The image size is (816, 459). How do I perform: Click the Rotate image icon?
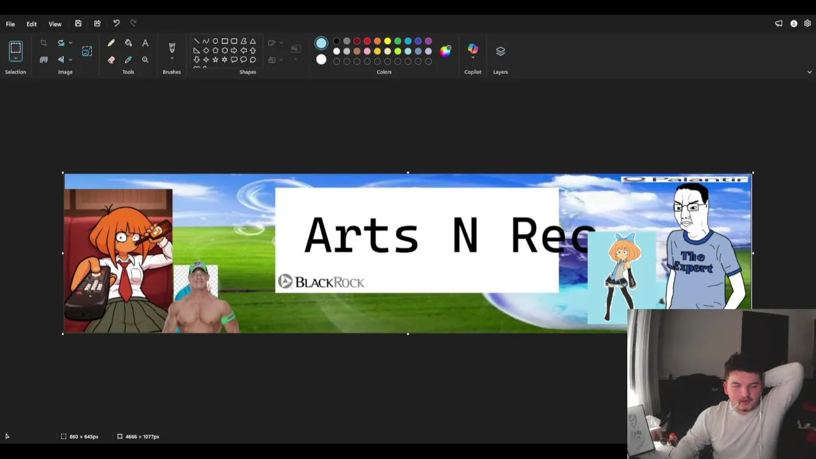point(61,43)
